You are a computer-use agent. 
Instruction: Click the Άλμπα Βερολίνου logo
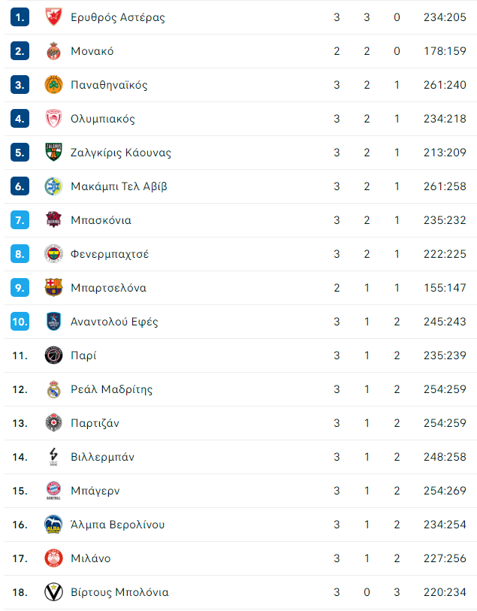click(x=53, y=525)
